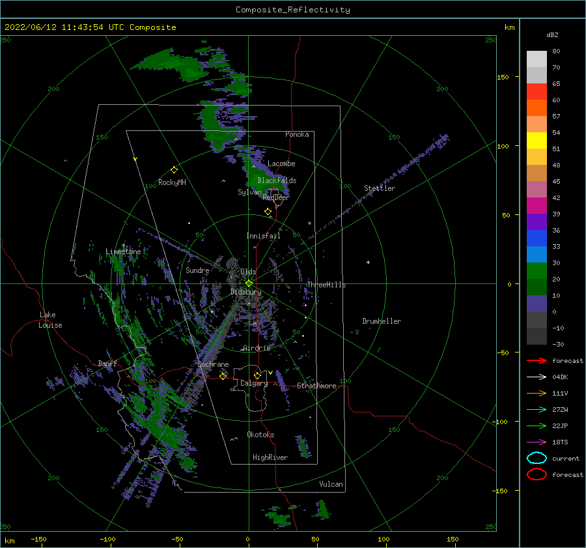Click the Banff label

coord(107,364)
